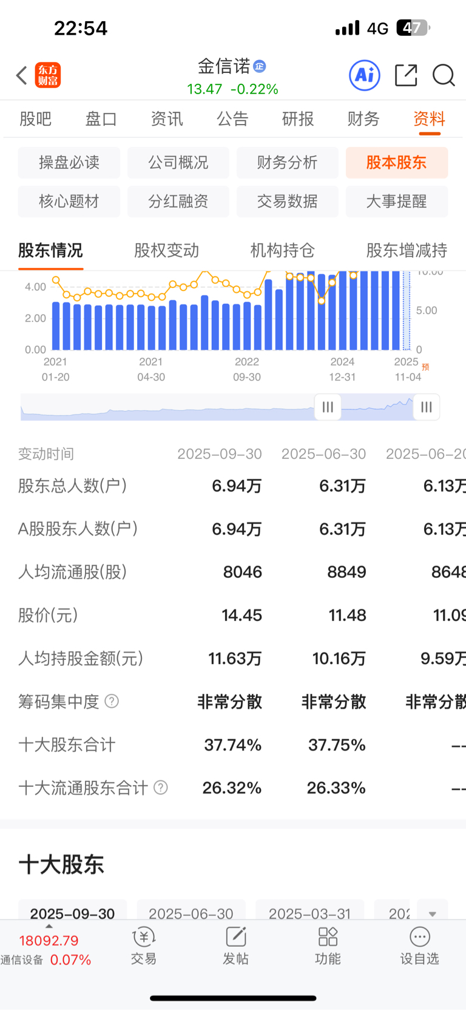The height and width of the screenshot is (1010, 466).
Task: Open the 公司概况 section
Action: (x=178, y=162)
